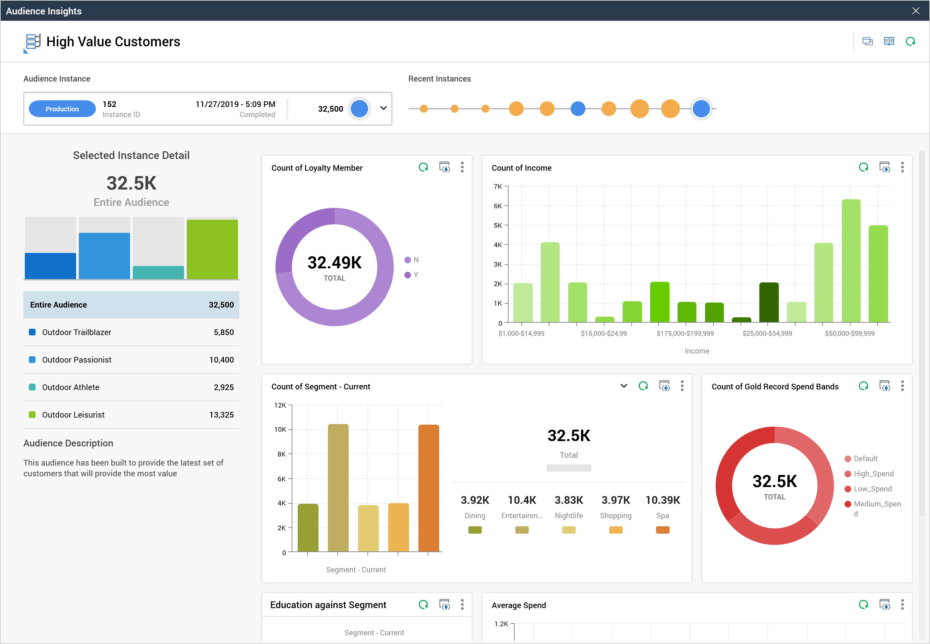Refresh the Average Spend chart
The width and height of the screenshot is (930, 644).
863,604
